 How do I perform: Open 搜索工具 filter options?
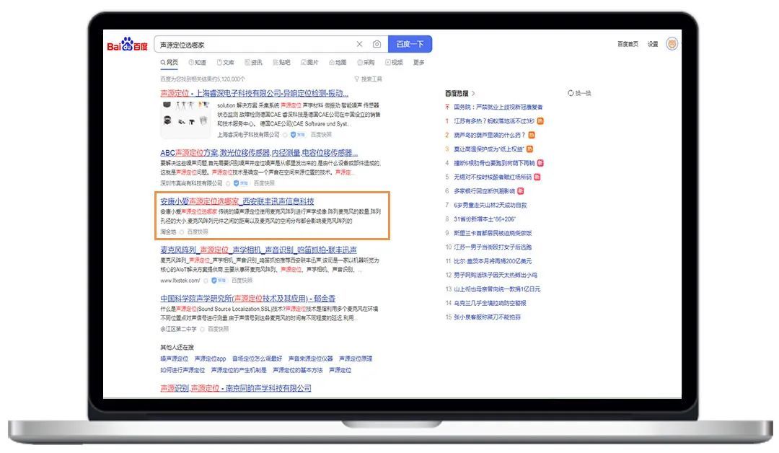(368, 79)
